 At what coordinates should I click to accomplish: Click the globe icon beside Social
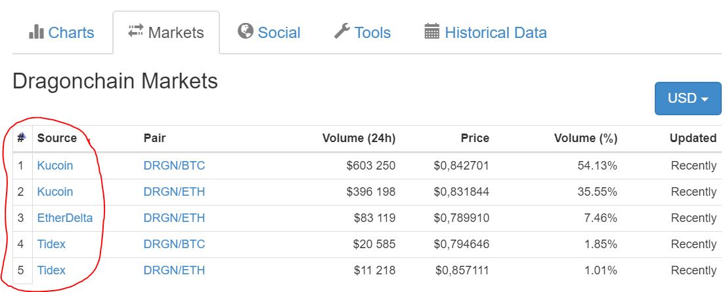245,31
